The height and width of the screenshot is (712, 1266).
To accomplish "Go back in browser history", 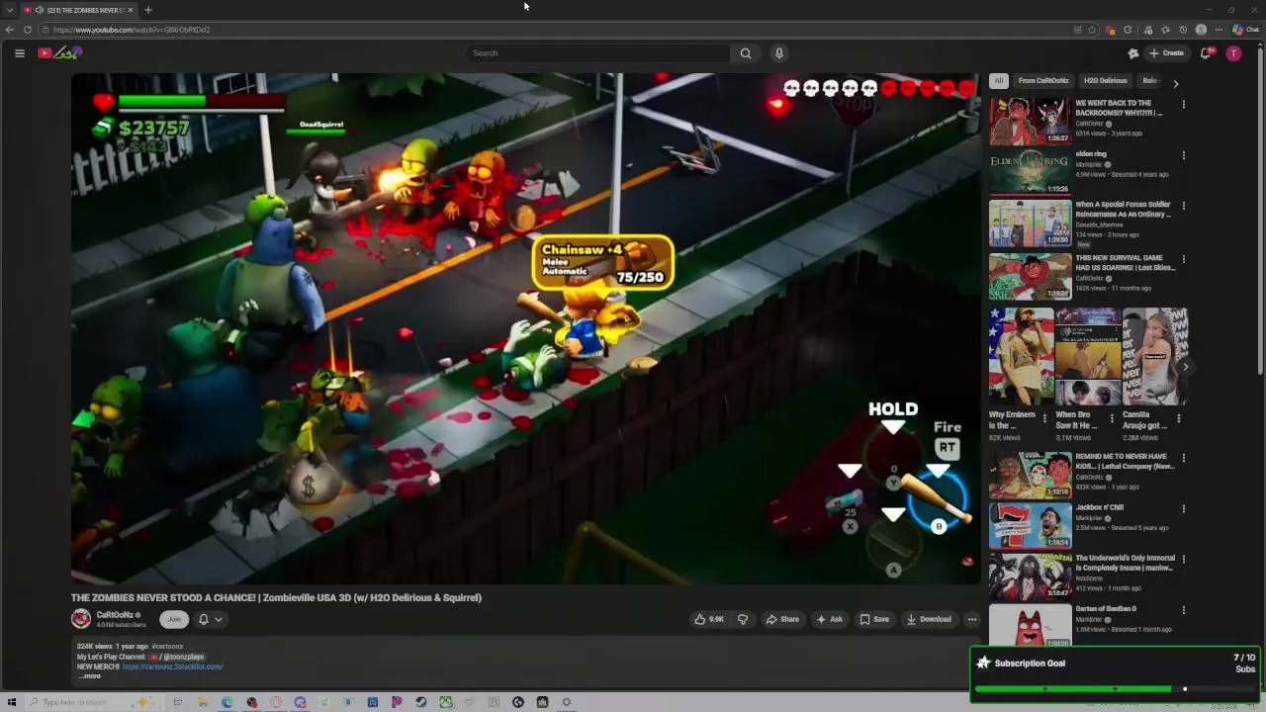I will 10,30.
